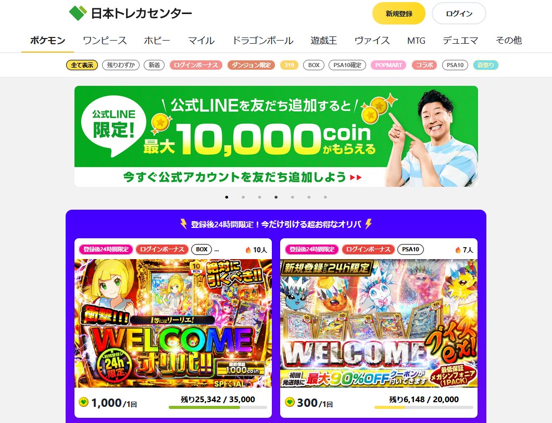Image resolution: width=552 pixels, height=423 pixels.
Task: Click the lightning bolt after 超お得なオリパ heading
Action: point(368,224)
